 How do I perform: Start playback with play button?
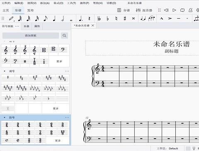pos(174,10)
